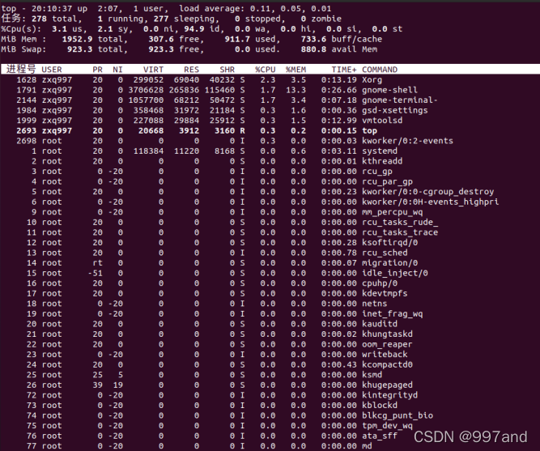540x451 pixels.
Task: Click the TIME+ column header
Action: (x=344, y=70)
